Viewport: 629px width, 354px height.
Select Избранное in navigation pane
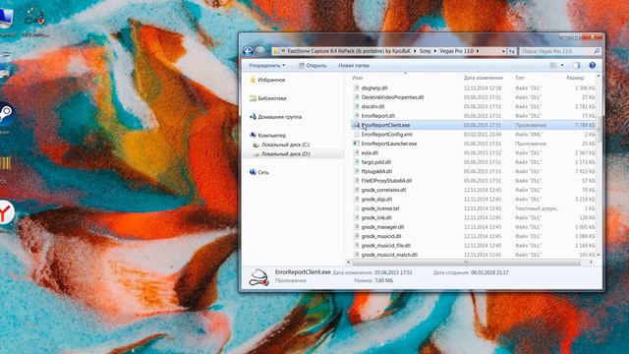pyautogui.click(x=267, y=80)
